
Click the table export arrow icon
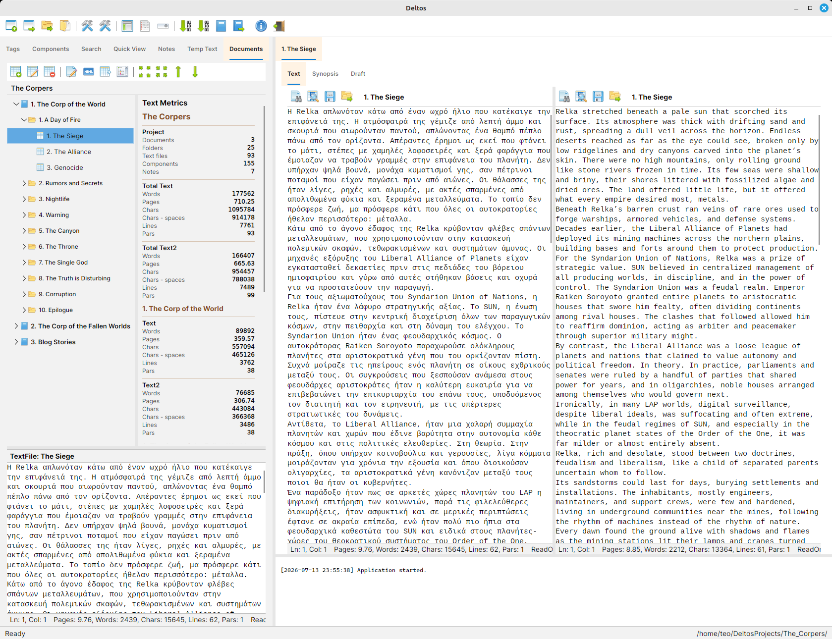click(106, 72)
